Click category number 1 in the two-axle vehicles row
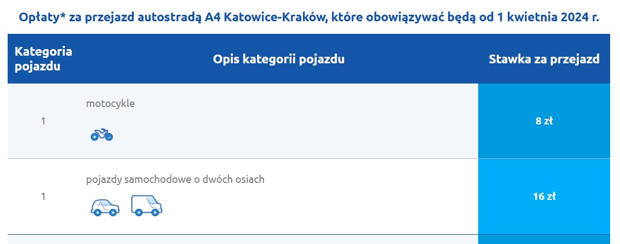 click(x=43, y=197)
